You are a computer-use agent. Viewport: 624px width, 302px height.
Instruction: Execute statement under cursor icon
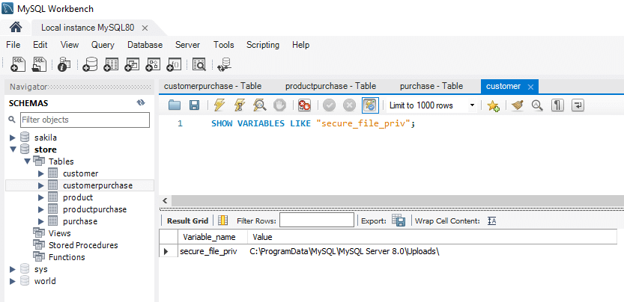[240, 105]
